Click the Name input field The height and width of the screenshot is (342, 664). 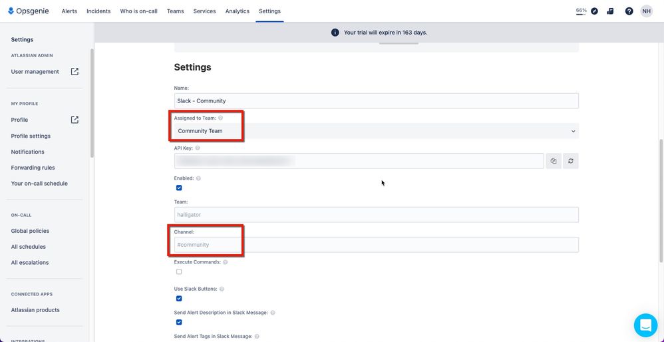pos(377,100)
